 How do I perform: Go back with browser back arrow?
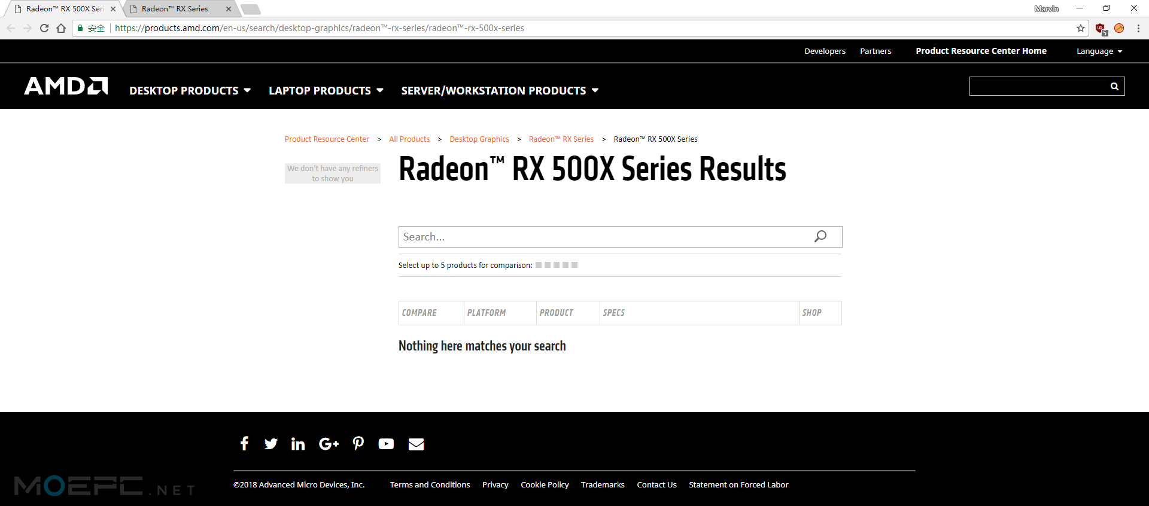coord(11,28)
